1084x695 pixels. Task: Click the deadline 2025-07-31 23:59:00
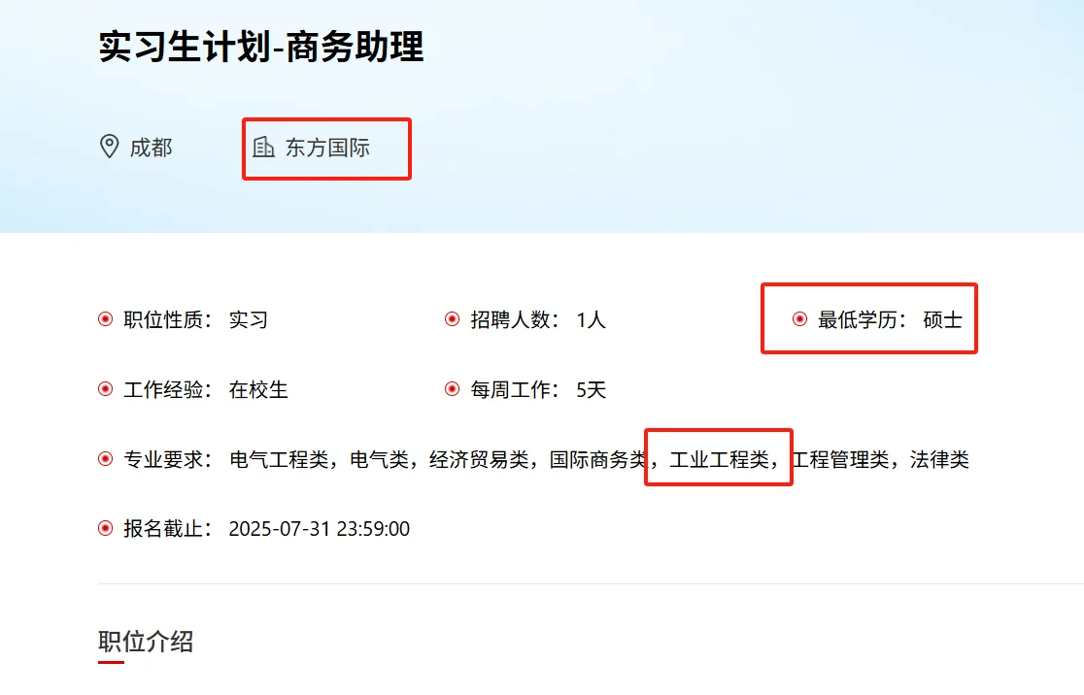320,529
